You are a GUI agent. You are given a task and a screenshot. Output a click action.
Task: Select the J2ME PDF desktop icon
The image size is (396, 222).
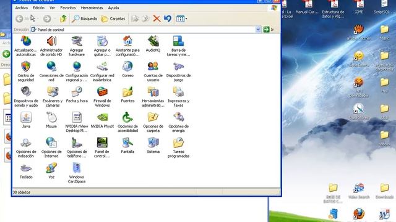click(359, 7)
